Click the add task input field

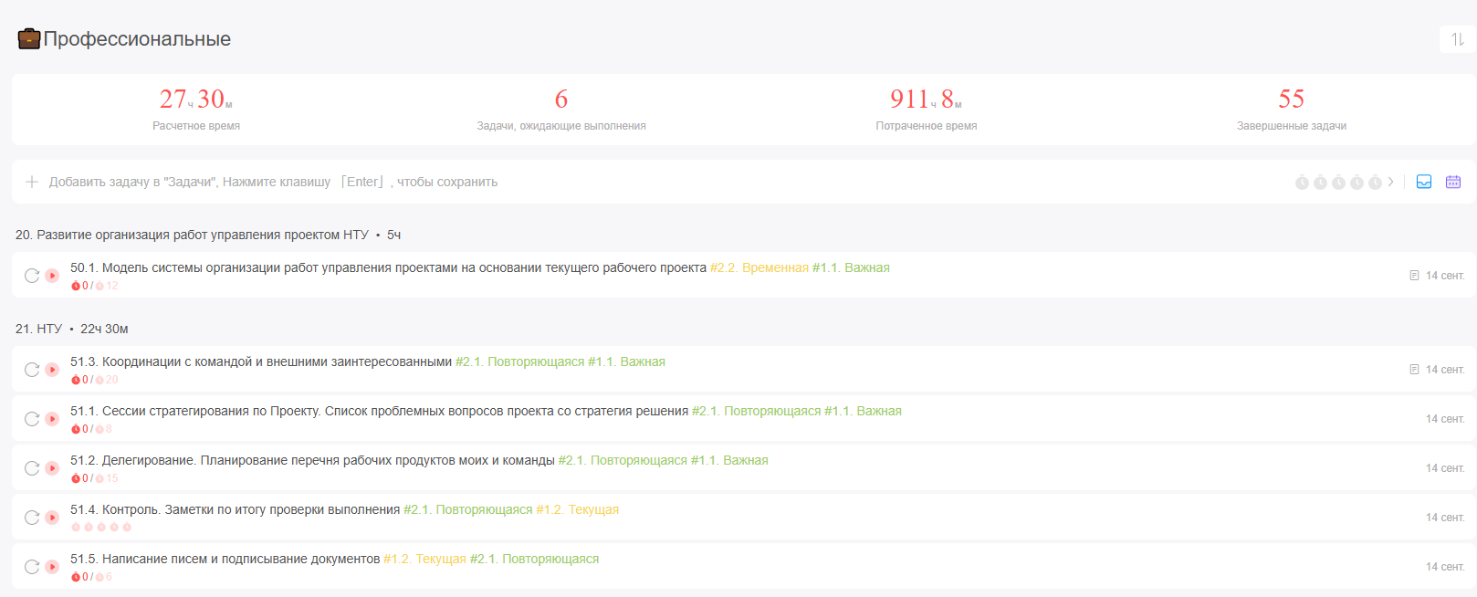click(639, 182)
